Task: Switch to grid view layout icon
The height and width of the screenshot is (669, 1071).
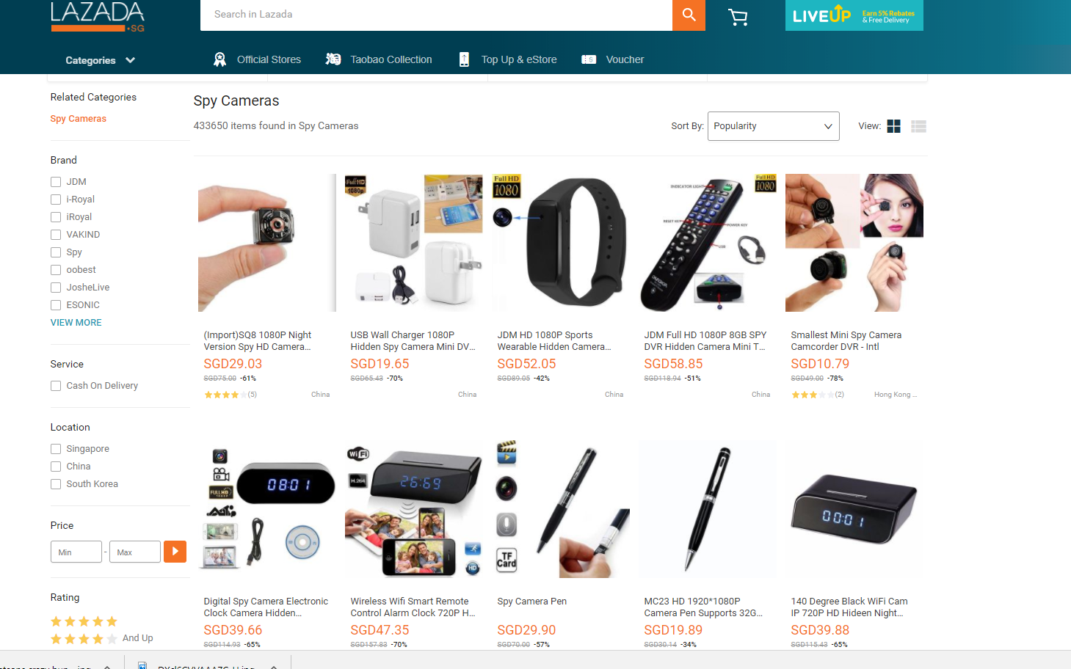Action: click(x=893, y=126)
